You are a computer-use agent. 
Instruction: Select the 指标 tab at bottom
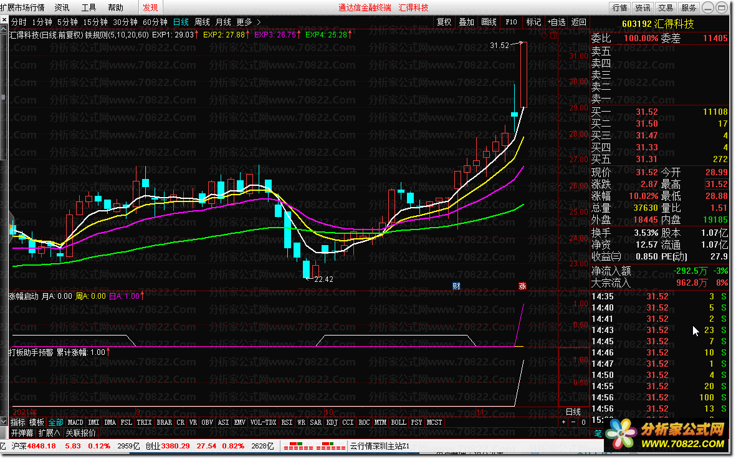(18, 422)
